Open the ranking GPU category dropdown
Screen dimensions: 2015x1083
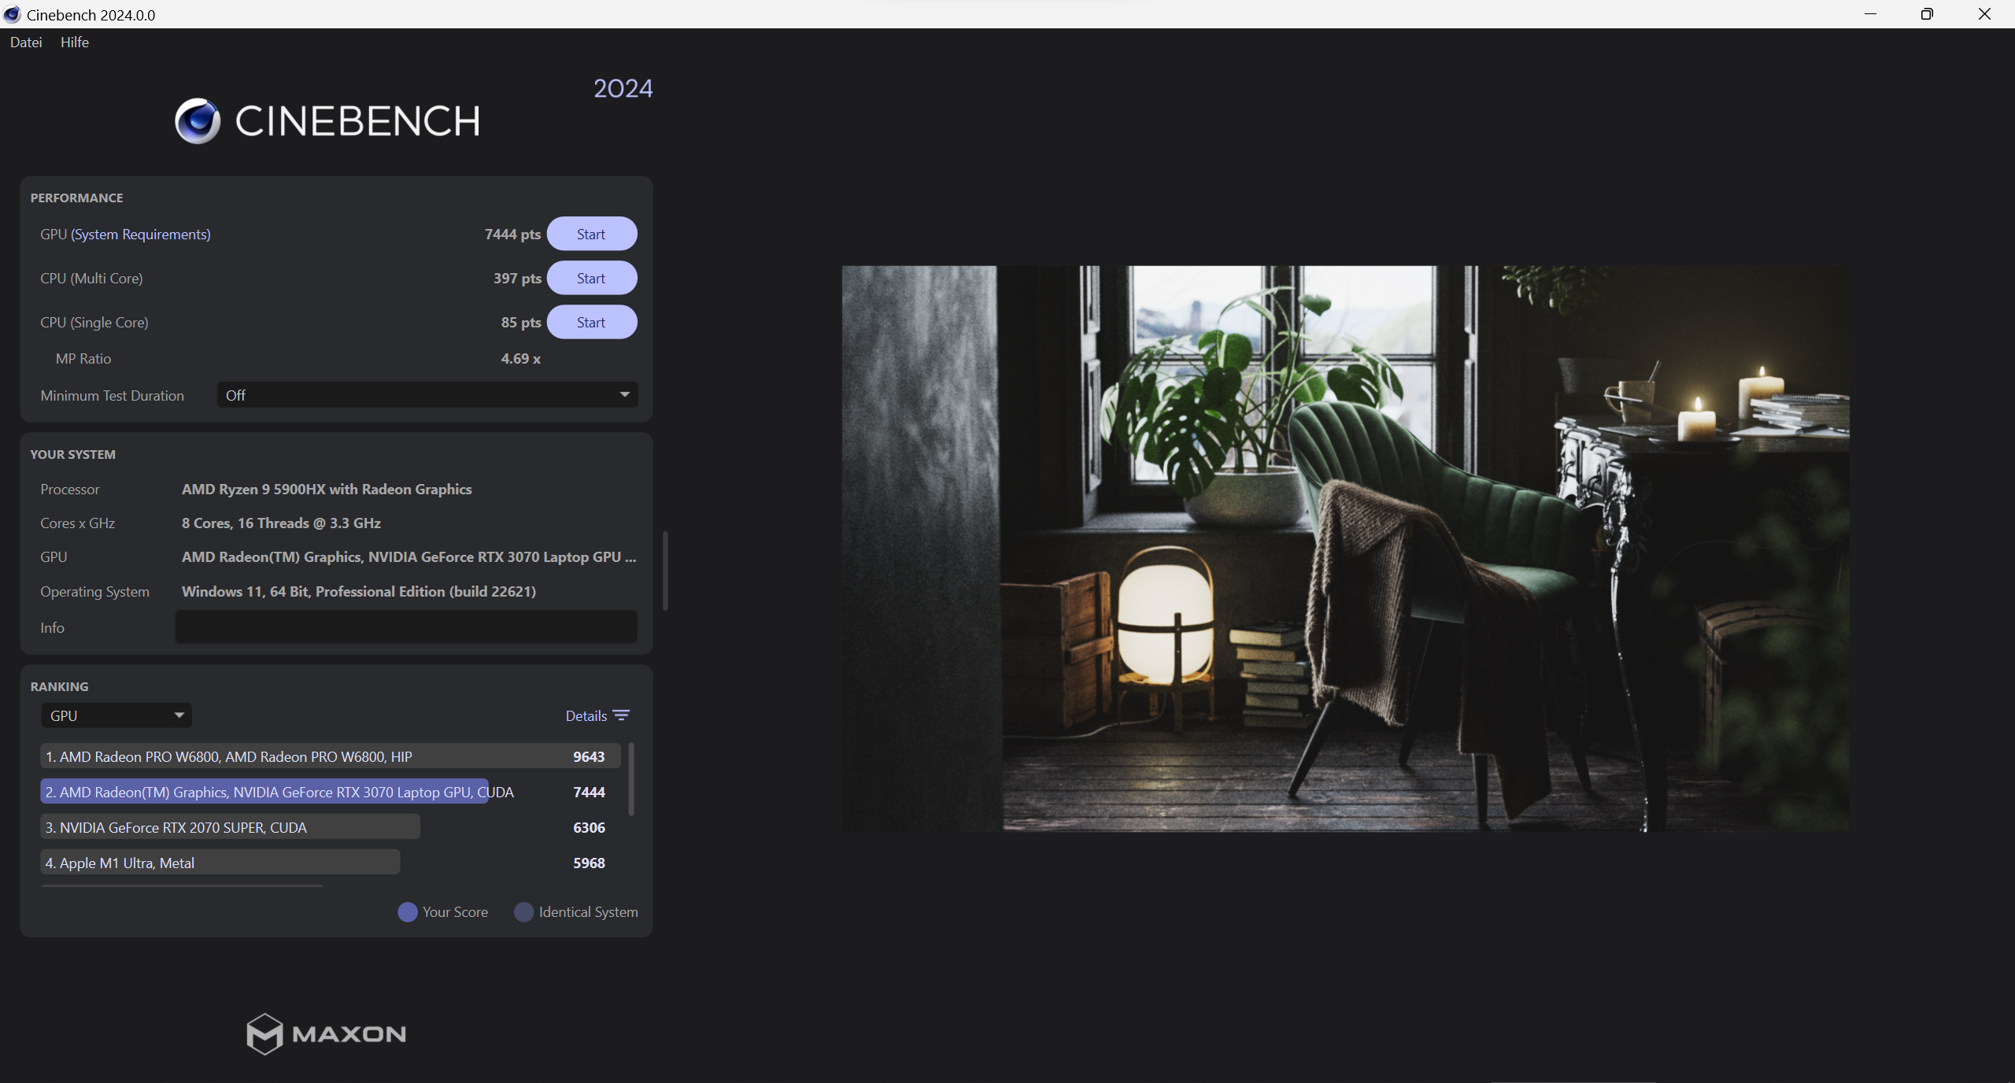116,715
